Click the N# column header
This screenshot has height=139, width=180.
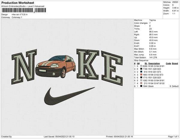point(138,64)
